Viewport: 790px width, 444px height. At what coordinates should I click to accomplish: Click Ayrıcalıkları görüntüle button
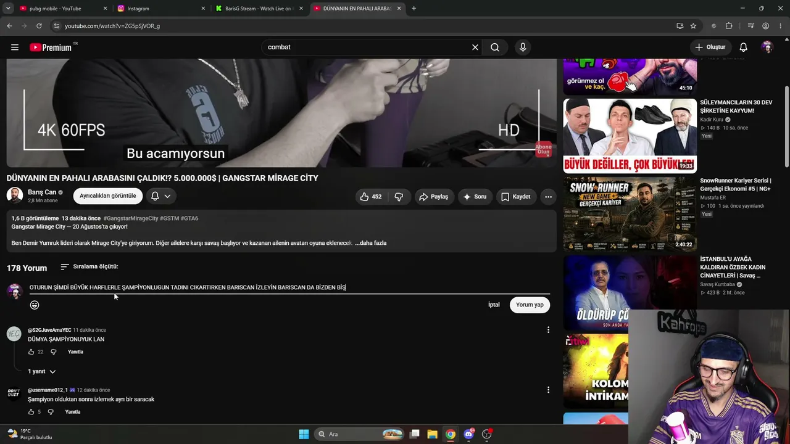[x=108, y=196]
